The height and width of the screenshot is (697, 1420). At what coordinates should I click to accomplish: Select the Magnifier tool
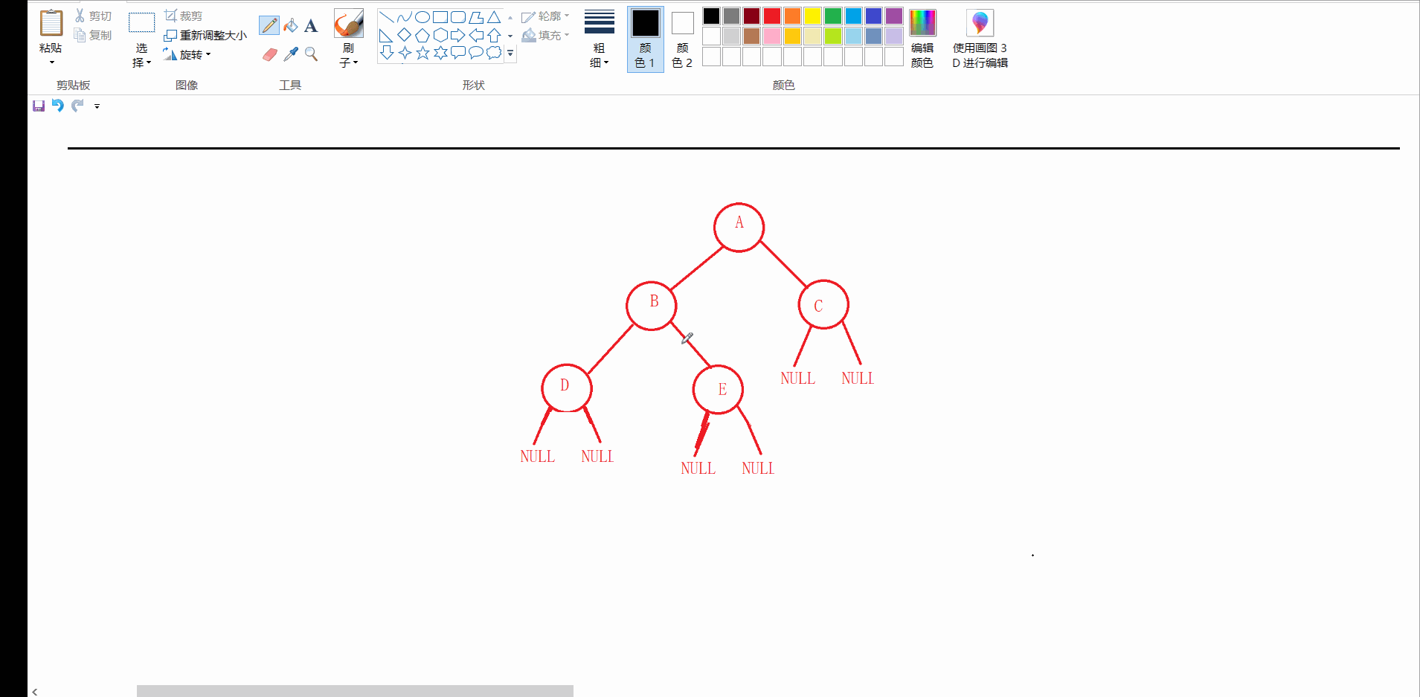310,54
